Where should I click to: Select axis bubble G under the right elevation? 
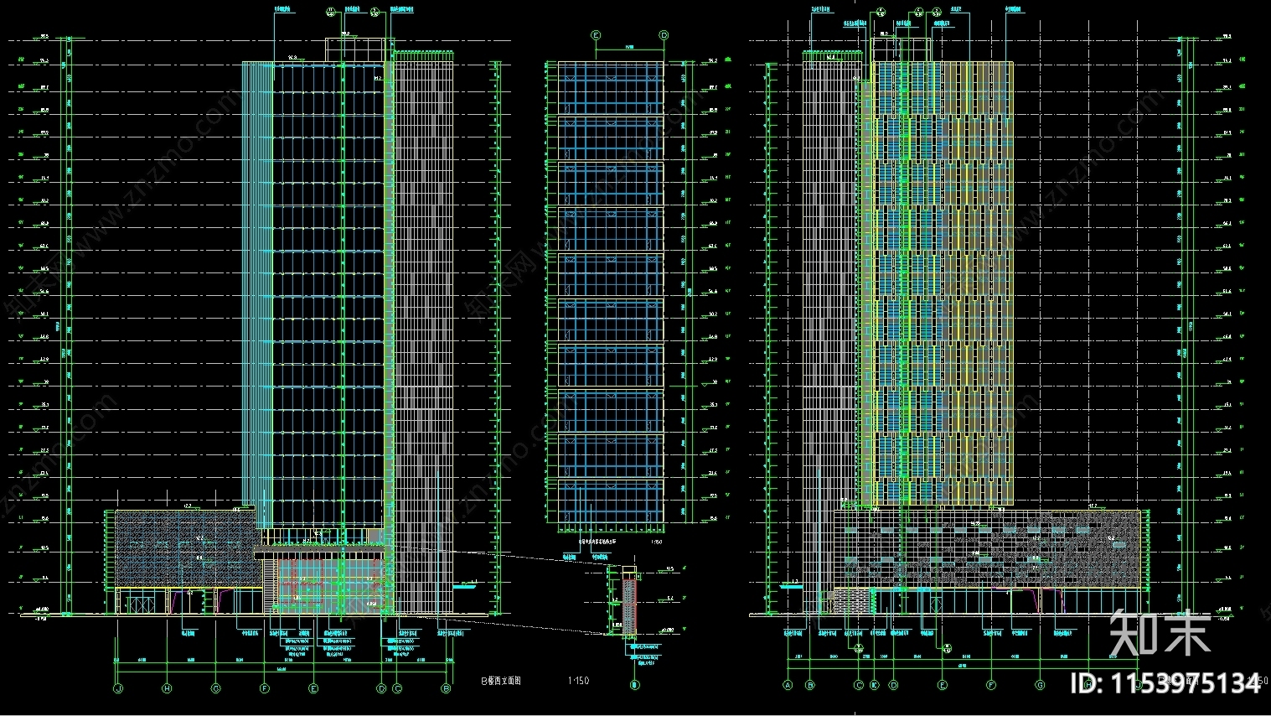click(1040, 685)
